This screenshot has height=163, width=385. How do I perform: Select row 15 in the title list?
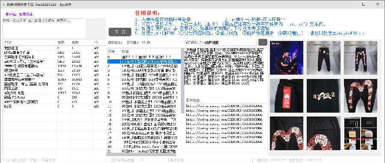click(x=144, y=124)
